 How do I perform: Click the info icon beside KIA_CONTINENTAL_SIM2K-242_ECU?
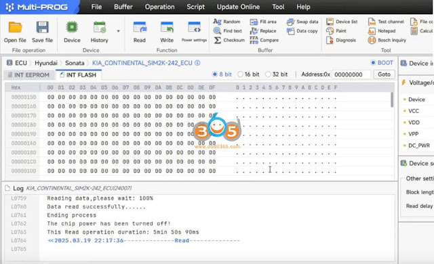197,63
